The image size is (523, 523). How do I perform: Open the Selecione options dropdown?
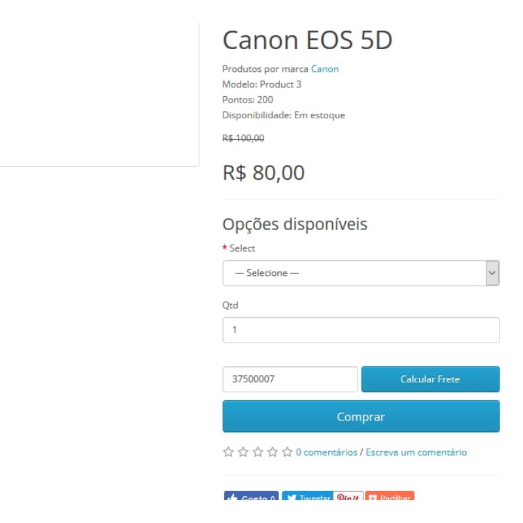coord(361,273)
